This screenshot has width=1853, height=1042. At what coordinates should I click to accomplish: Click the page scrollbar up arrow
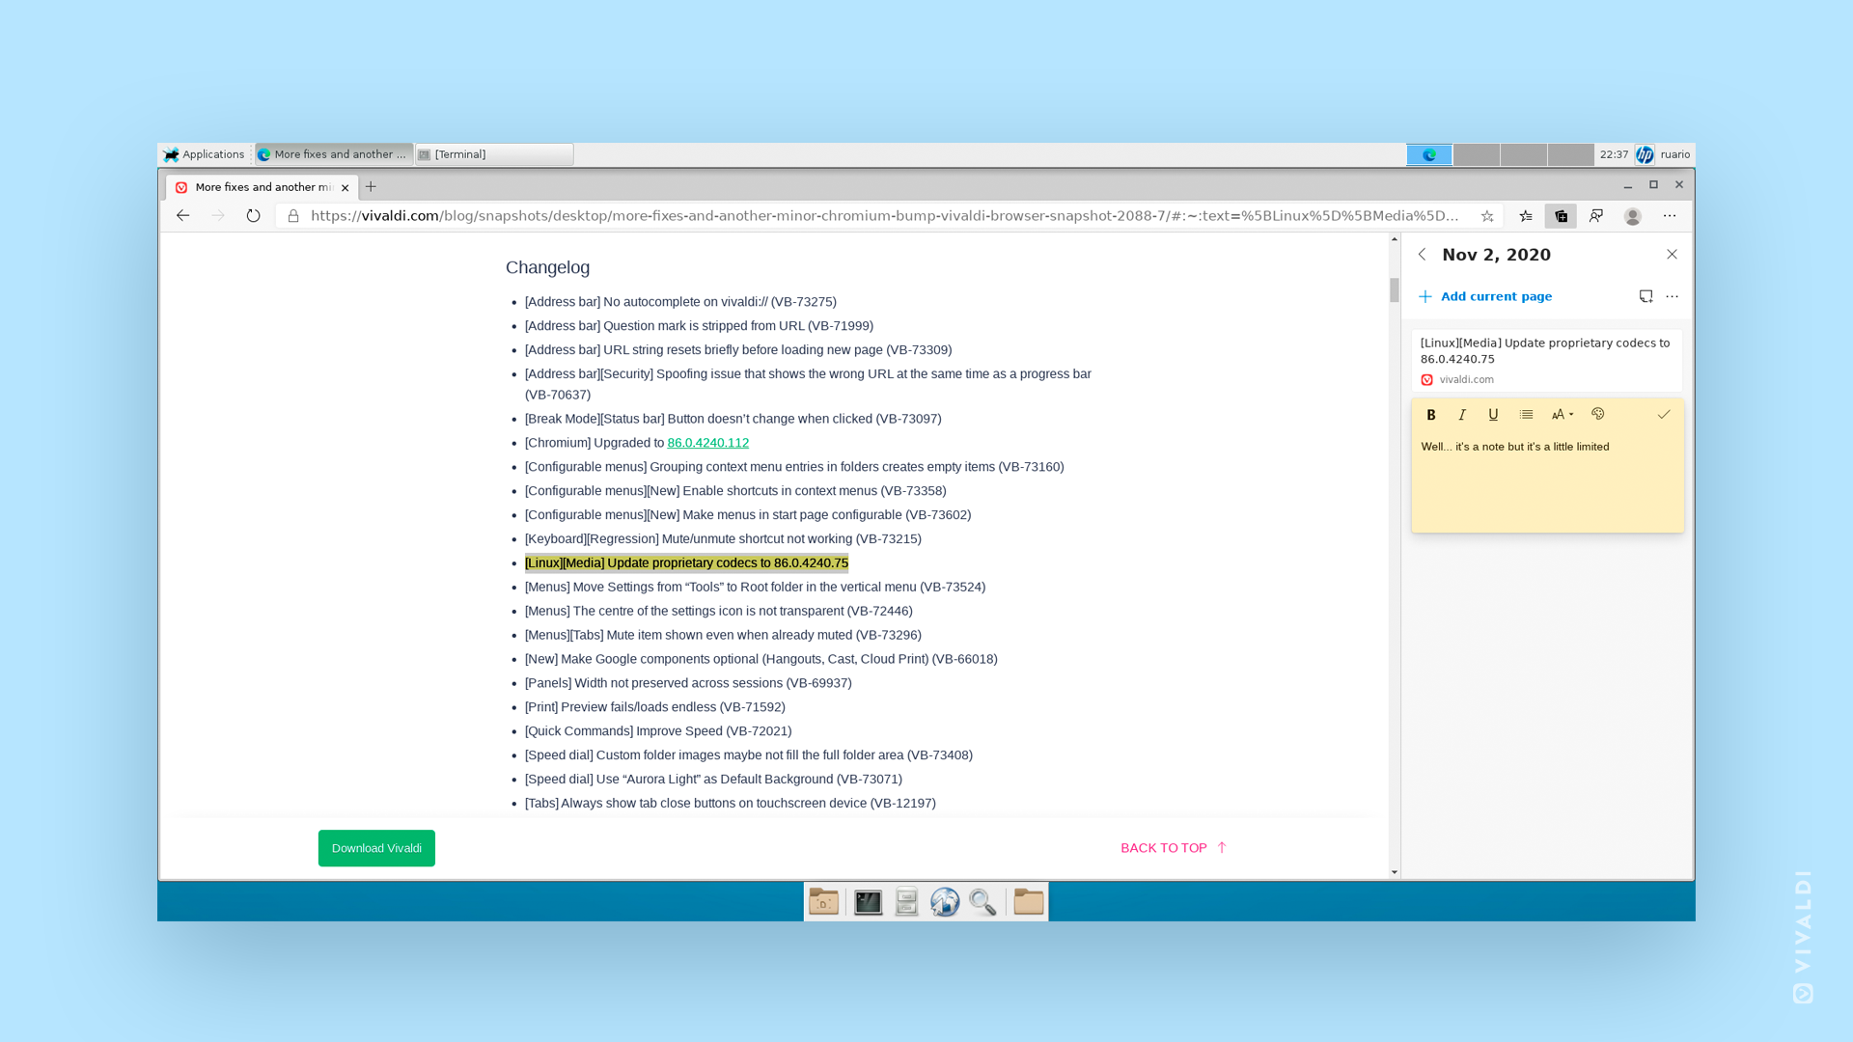click(1395, 238)
